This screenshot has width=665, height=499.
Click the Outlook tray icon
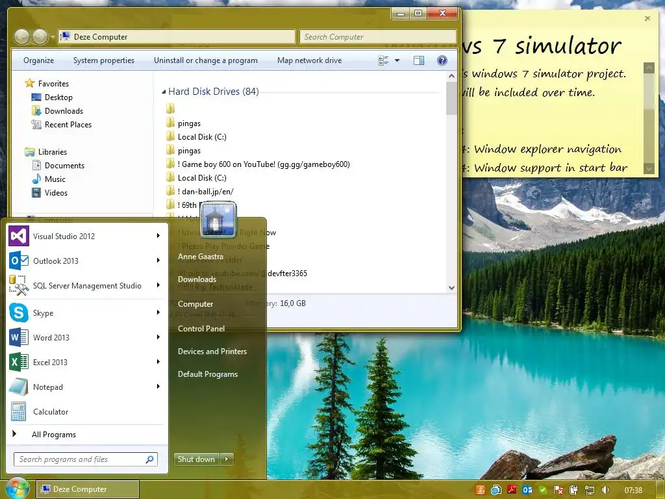click(527, 490)
